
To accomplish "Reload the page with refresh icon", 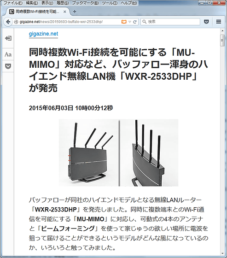I will coord(135,22).
